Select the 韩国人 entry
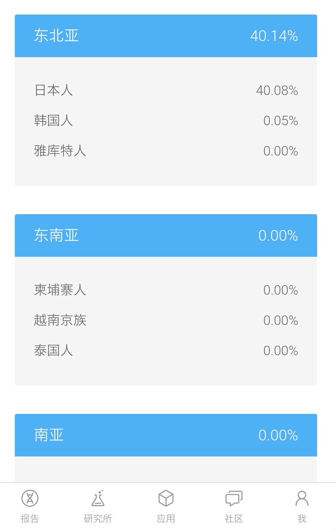The height and width of the screenshot is (529, 336). click(x=166, y=120)
